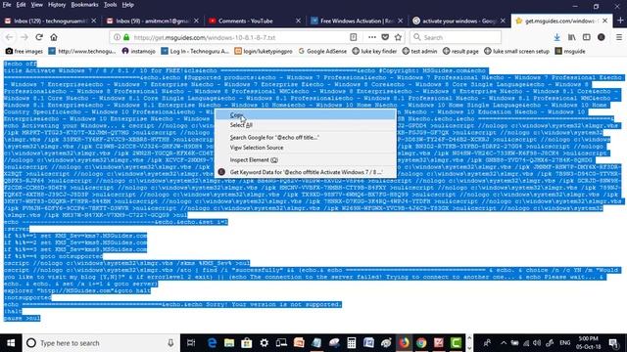Open Log In - Technoguru A... bookmark
Screen dimensions: 627x352
click(x=195, y=51)
